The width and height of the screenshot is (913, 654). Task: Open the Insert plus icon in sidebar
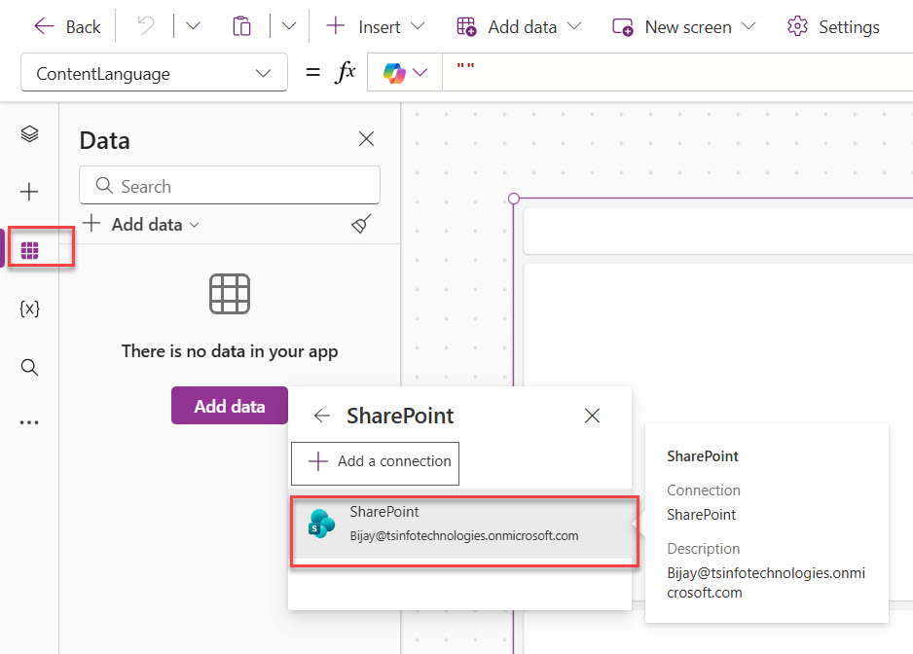click(29, 192)
